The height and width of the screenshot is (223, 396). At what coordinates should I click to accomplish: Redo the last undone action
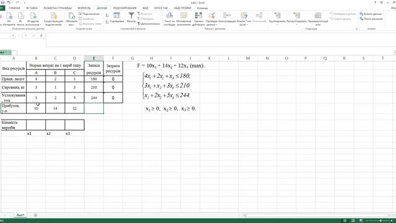(x=18, y=2)
